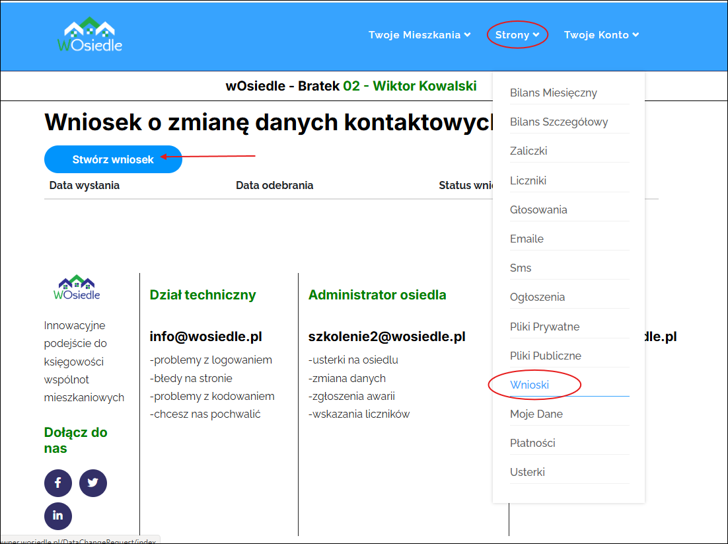Open the LinkedIn page icon
Image resolution: width=728 pixels, height=544 pixels.
tap(58, 516)
